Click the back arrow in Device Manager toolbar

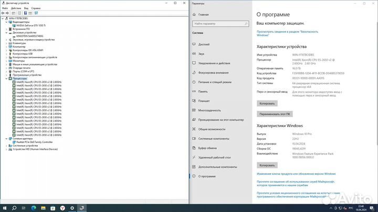[x=3, y=13]
